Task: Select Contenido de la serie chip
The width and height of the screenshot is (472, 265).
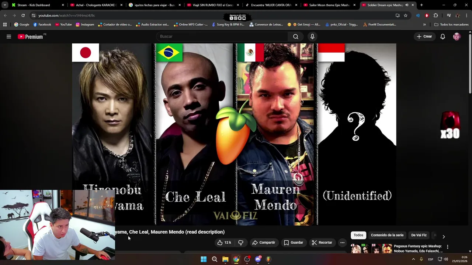Action: pos(387,235)
